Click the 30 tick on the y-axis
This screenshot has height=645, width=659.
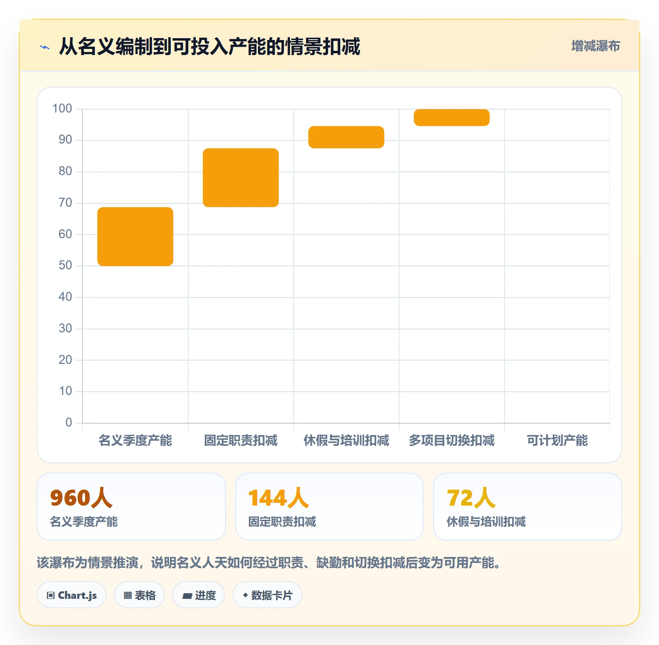tap(65, 329)
